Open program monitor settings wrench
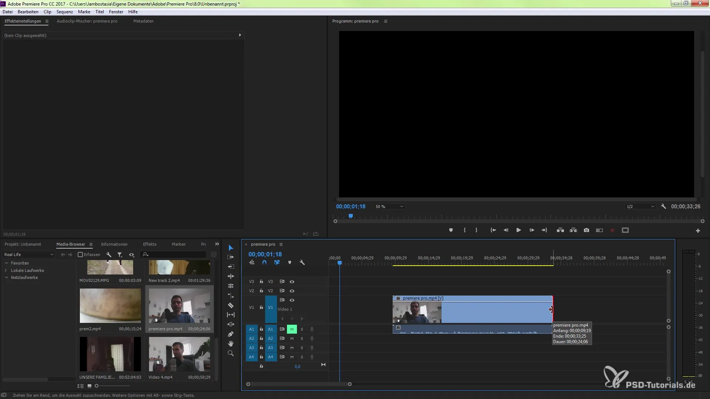Screen dimensions: 710x399 tap(663, 207)
